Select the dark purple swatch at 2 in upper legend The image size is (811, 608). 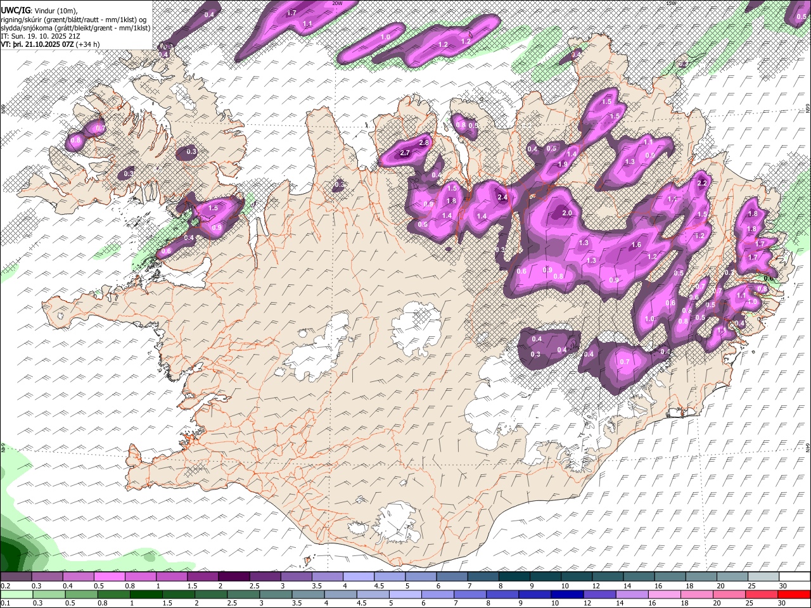tap(234, 577)
